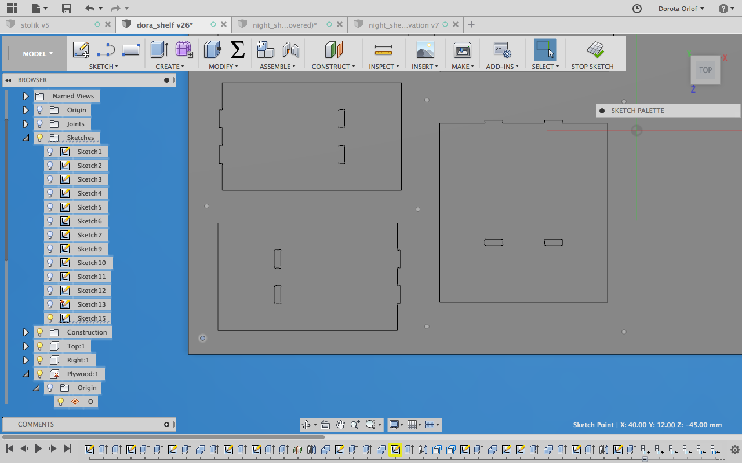Click the Orbit/pan navigation icon
Viewport: 742px width, 463px height.
point(306,425)
